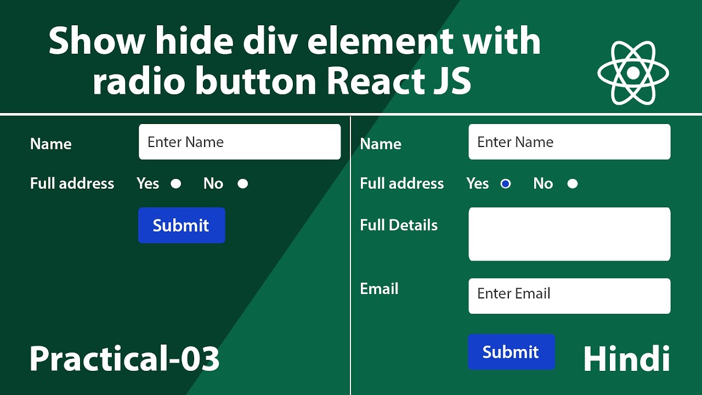Focus the Enter Email field
The height and width of the screenshot is (395, 702).
tap(569, 296)
